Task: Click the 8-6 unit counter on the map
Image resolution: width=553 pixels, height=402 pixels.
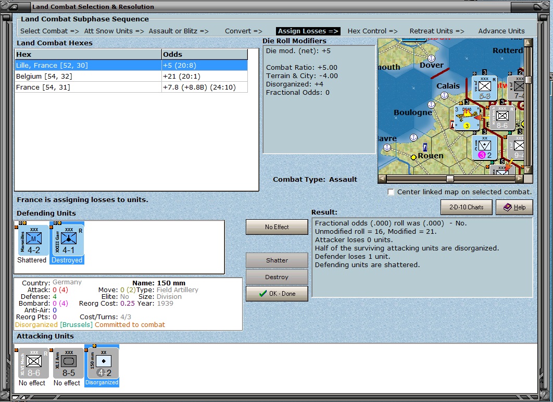Action: (502, 118)
